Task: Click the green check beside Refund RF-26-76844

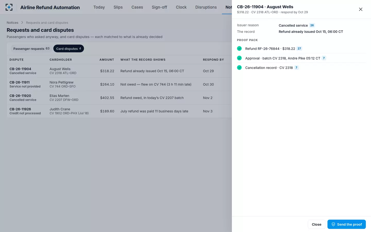Action: pyautogui.click(x=239, y=48)
